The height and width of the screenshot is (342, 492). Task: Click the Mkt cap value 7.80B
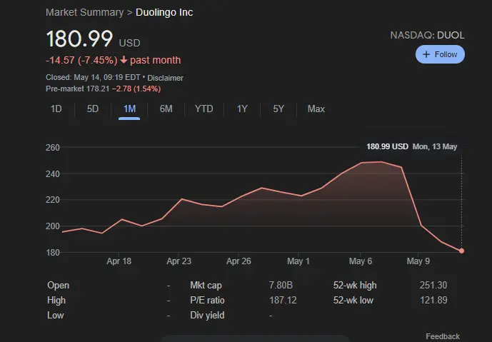tap(281, 285)
